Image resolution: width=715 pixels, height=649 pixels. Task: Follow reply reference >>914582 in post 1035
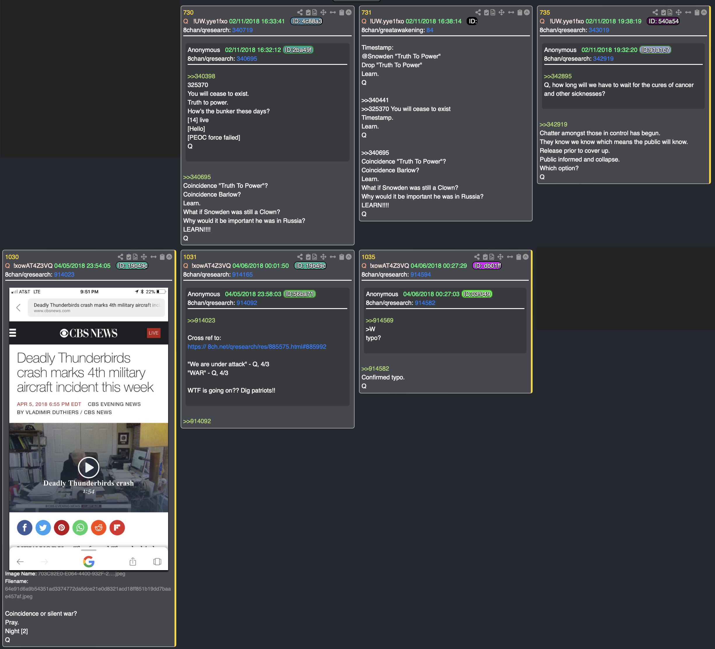(375, 369)
